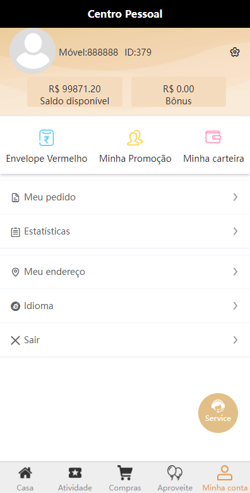The image size is (250, 493).
Task: Expand the Meu pedido chevron arrow
Action: (x=235, y=197)
